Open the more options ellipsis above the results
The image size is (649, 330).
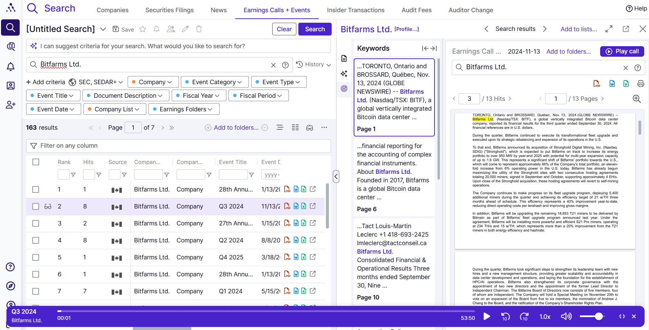[x=324, y=127]
